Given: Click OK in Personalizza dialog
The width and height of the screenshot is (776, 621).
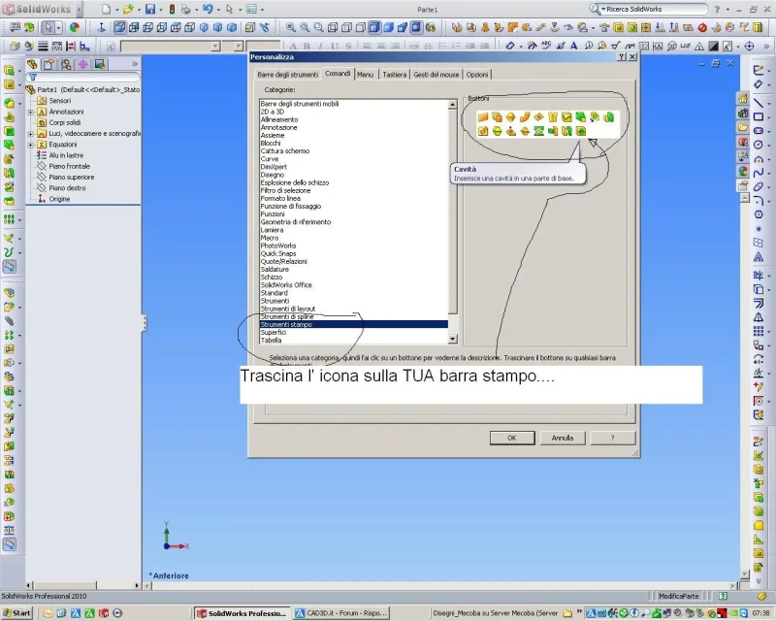Looking at the screenshot, I should click(512, 438).
